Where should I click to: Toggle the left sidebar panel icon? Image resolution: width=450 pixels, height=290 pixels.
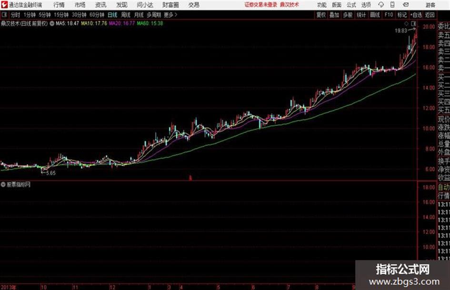tap(4, 15)
